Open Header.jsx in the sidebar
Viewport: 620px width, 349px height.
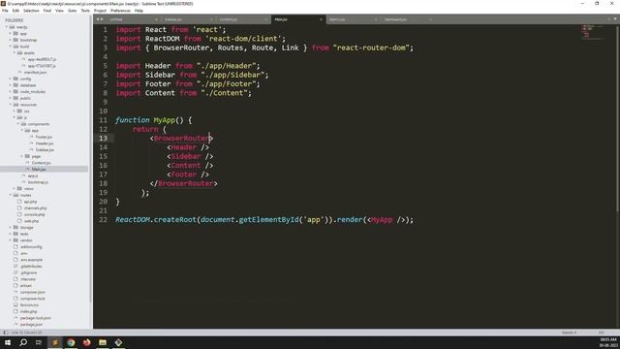[45, 143]
